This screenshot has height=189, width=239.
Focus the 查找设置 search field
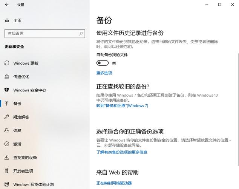tap(45, 34)
